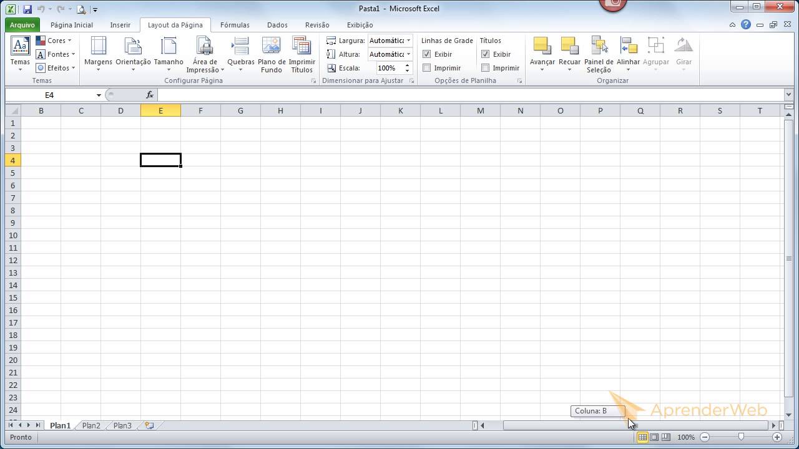Customize the quick access toolbar dropdown

coord(95,10)
